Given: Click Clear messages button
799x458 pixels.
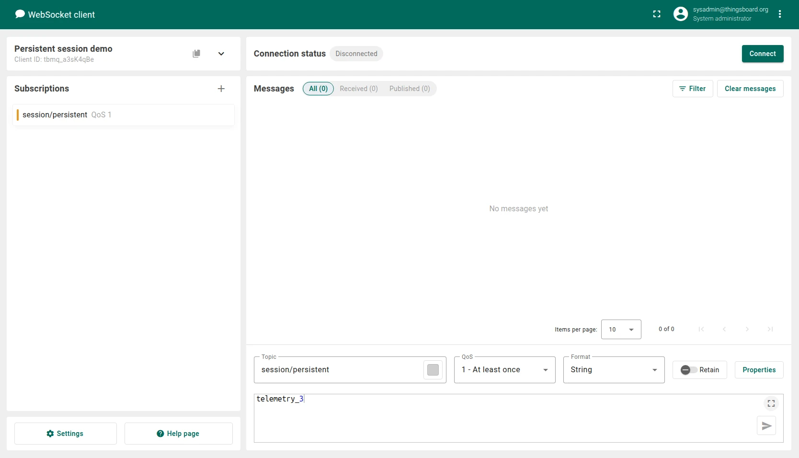Looking at the screenshot, I should (750, 89).
